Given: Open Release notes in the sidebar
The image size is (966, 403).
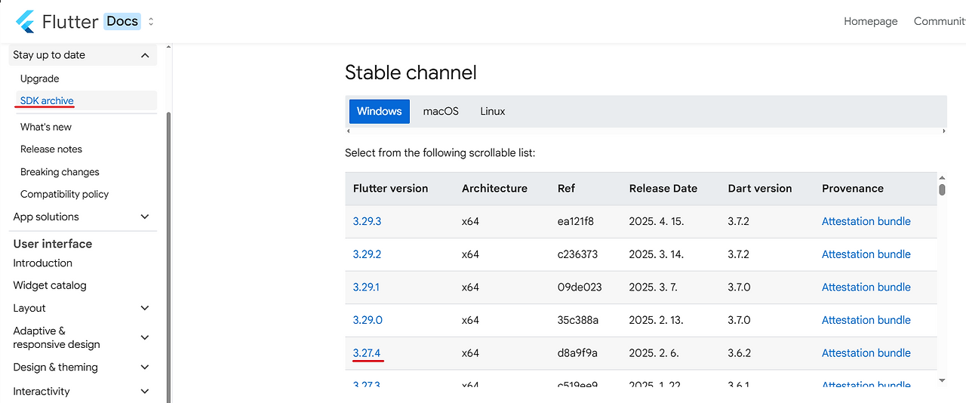Looking at the screenshot, I should pos(51,149).
